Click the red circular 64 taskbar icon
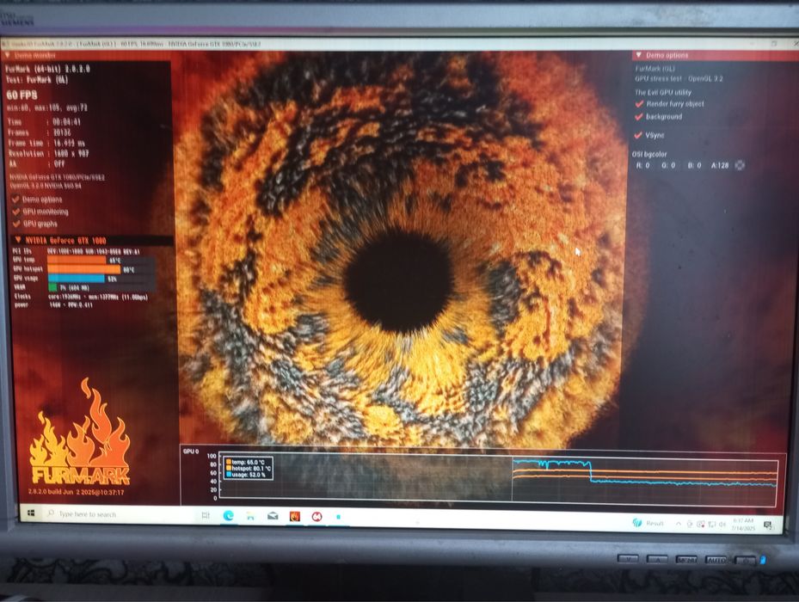Viewport: 799px width, 602px height. tap(317, 517)
